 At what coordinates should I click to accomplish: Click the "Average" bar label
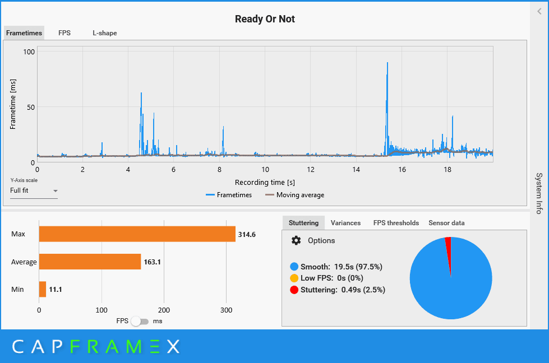click(24, 262)
